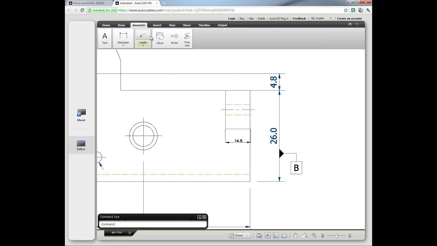Viewport: 437px width, 246px height.
Task: Click the 26.0 dimension text
Action: pos(274,136)
